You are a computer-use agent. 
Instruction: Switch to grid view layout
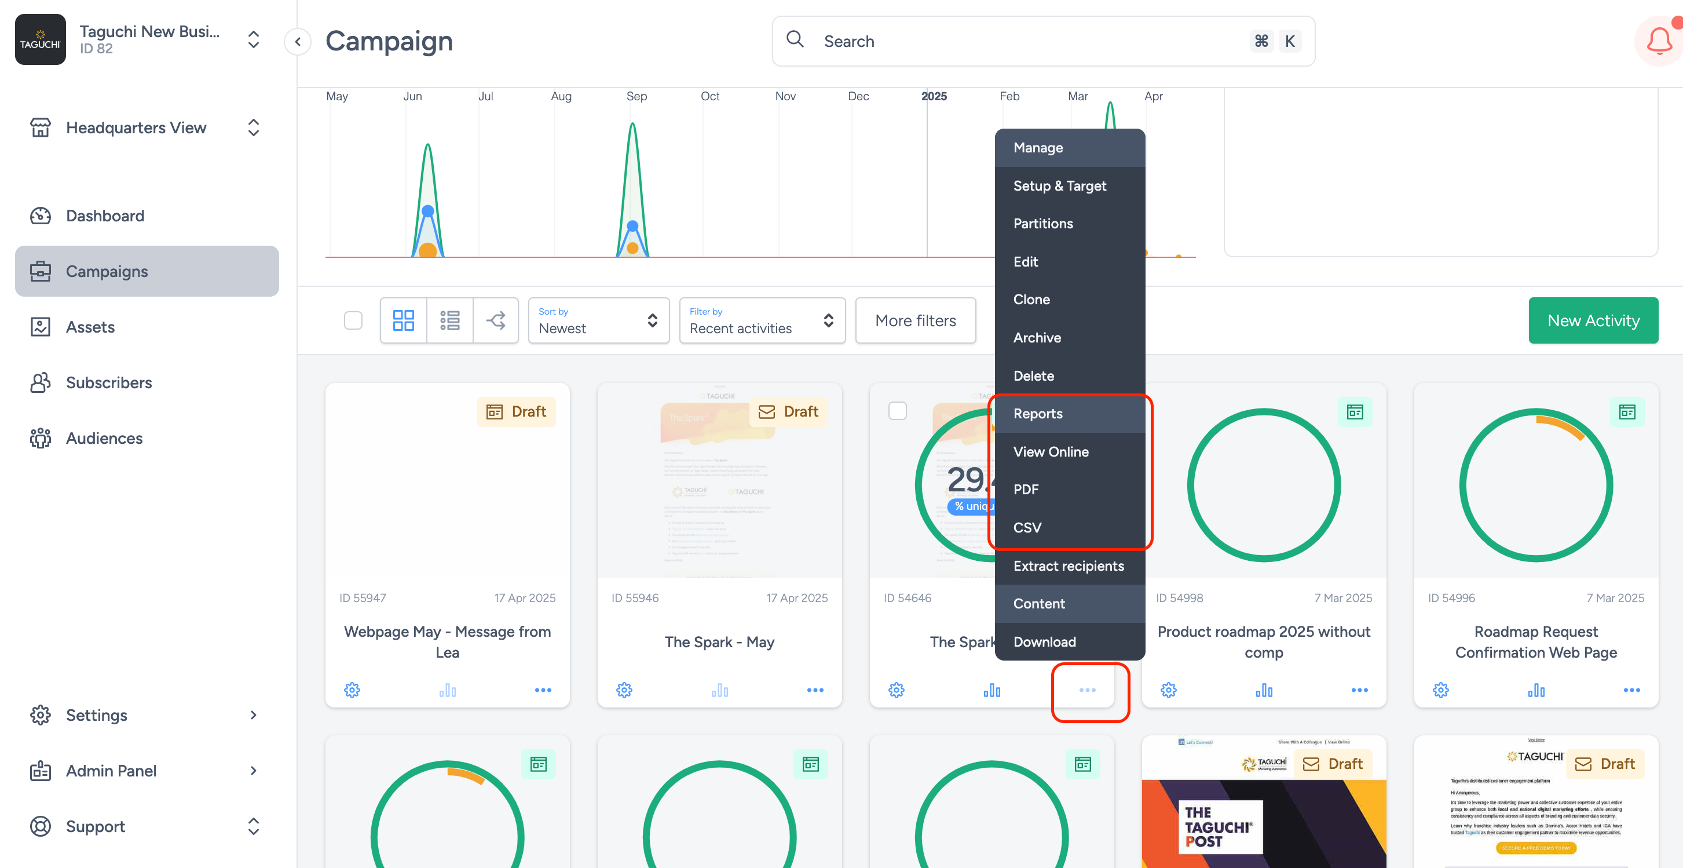(x=403, y=320)
